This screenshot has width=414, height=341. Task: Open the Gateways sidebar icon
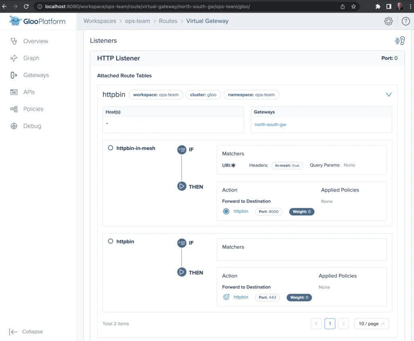(14, 75)
